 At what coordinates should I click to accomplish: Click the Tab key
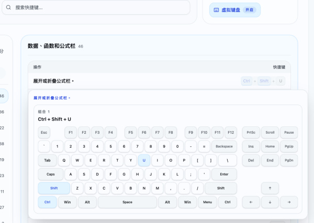tap(47, 160)
